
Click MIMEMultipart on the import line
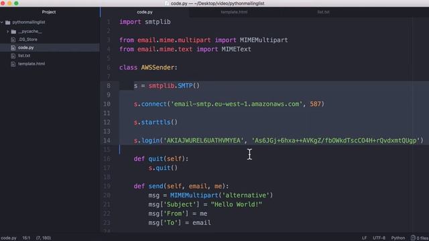click(x=263, y=40)
